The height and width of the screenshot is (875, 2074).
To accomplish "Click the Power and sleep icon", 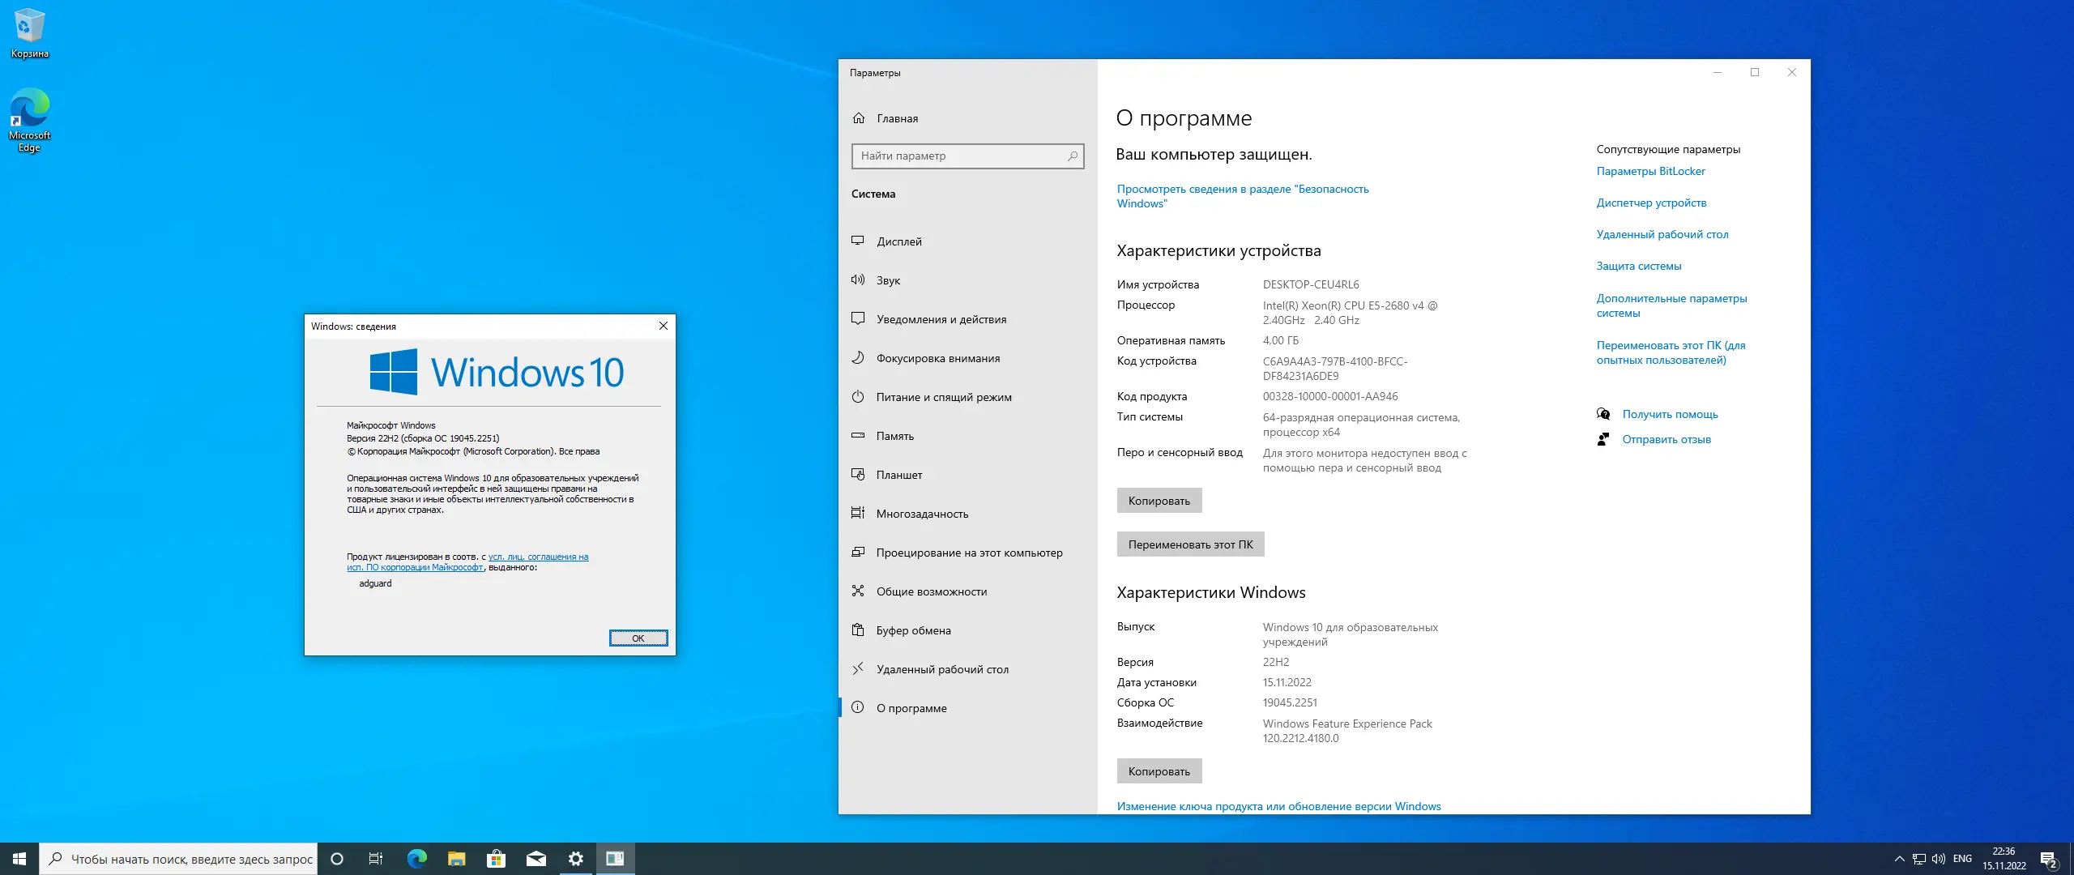I will coord(858,396).
